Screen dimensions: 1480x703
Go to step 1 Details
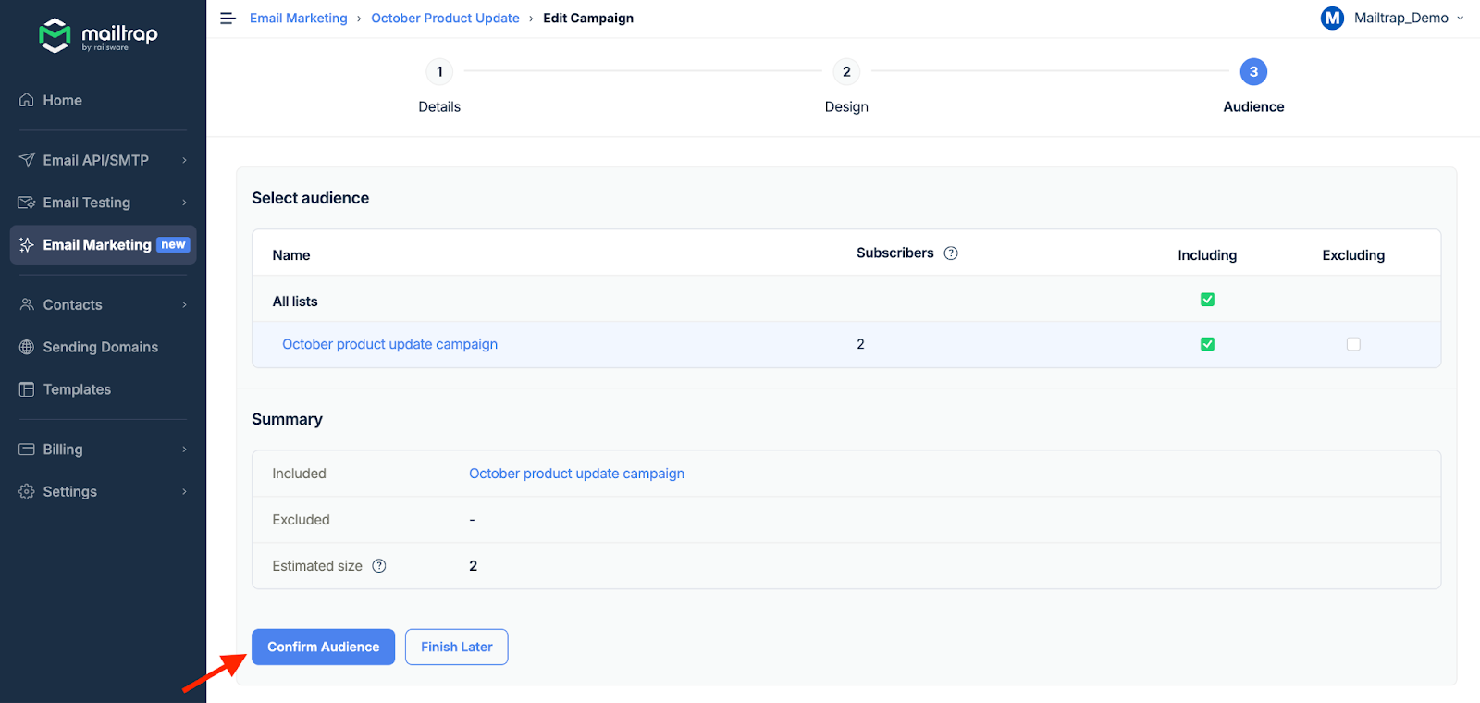coord(439,72)
